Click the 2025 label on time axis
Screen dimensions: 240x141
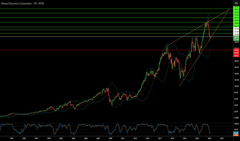pyautogui.click(x=209, y=138)
